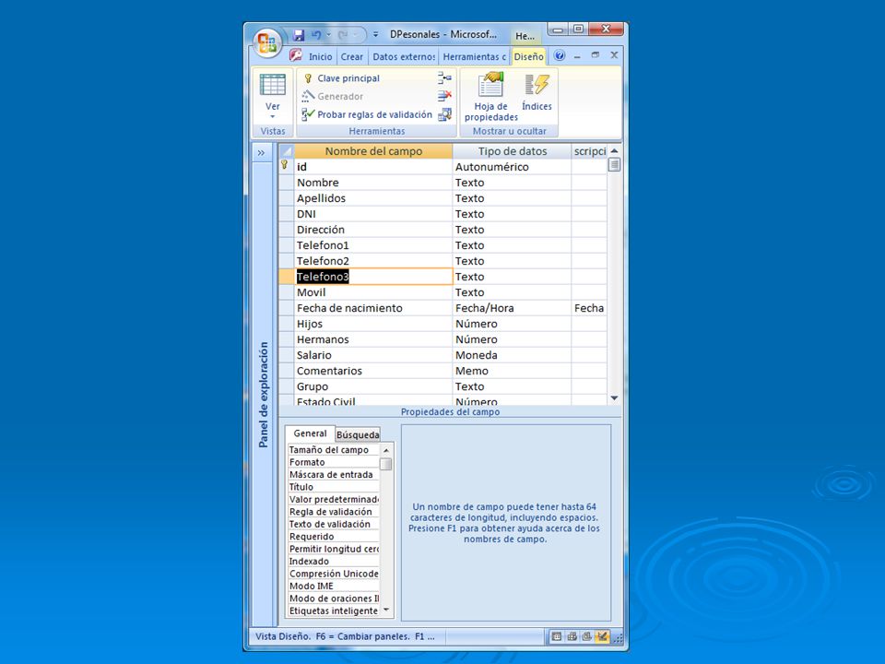The image size is (885, 664).
Task: Open the Índices window
Action: pos(537,91)
